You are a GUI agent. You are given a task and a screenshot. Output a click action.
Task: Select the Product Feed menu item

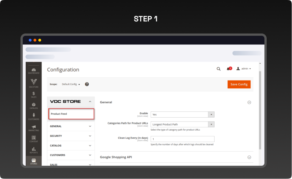[x=71, y=114]
